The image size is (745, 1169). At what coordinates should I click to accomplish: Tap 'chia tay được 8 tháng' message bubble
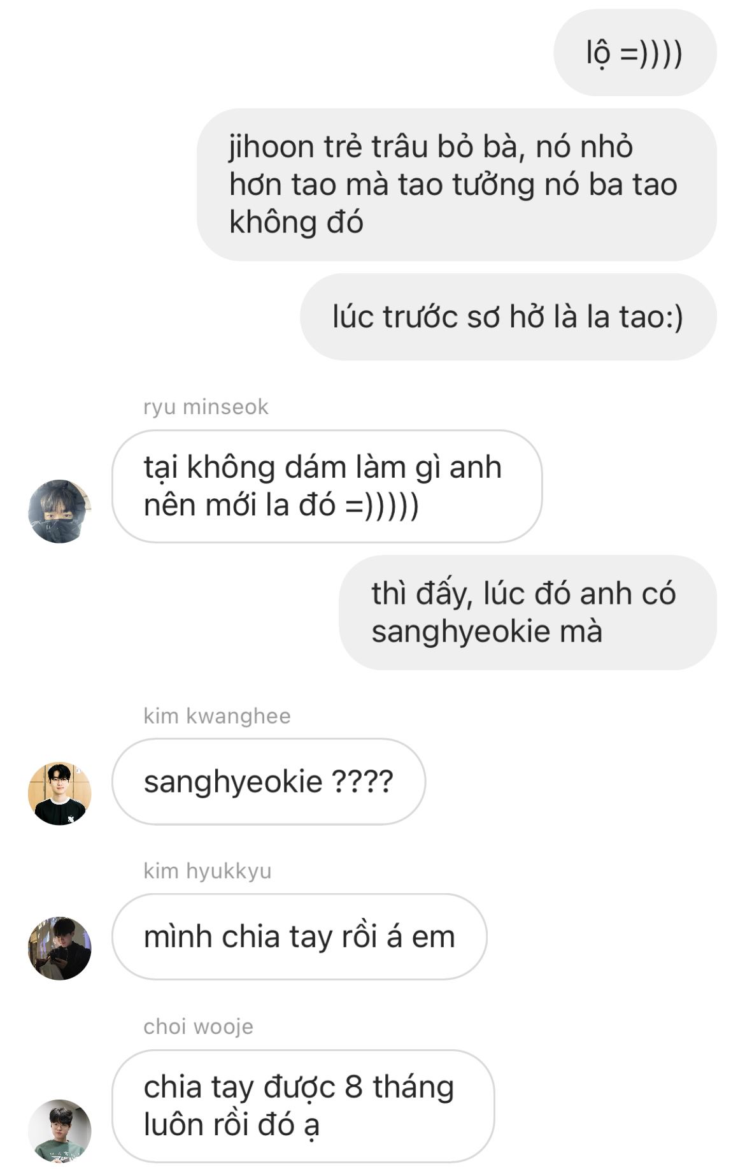click(302, 1106)
